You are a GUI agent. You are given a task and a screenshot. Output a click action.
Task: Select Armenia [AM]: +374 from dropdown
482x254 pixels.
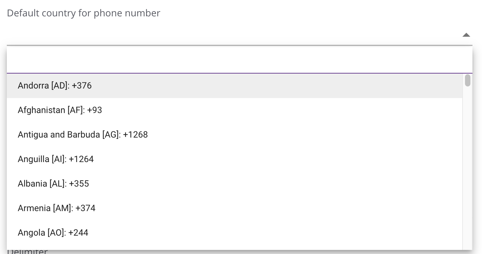pos(57,208)
